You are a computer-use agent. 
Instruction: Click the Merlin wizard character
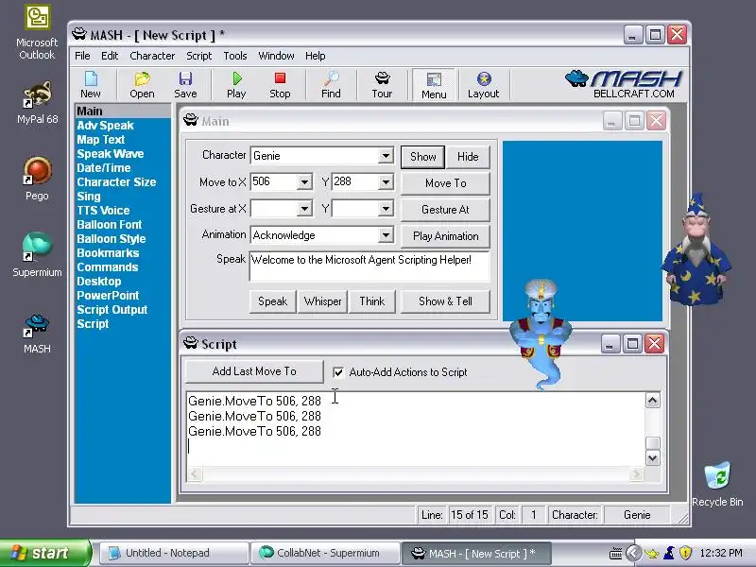(x=696, y=250)
